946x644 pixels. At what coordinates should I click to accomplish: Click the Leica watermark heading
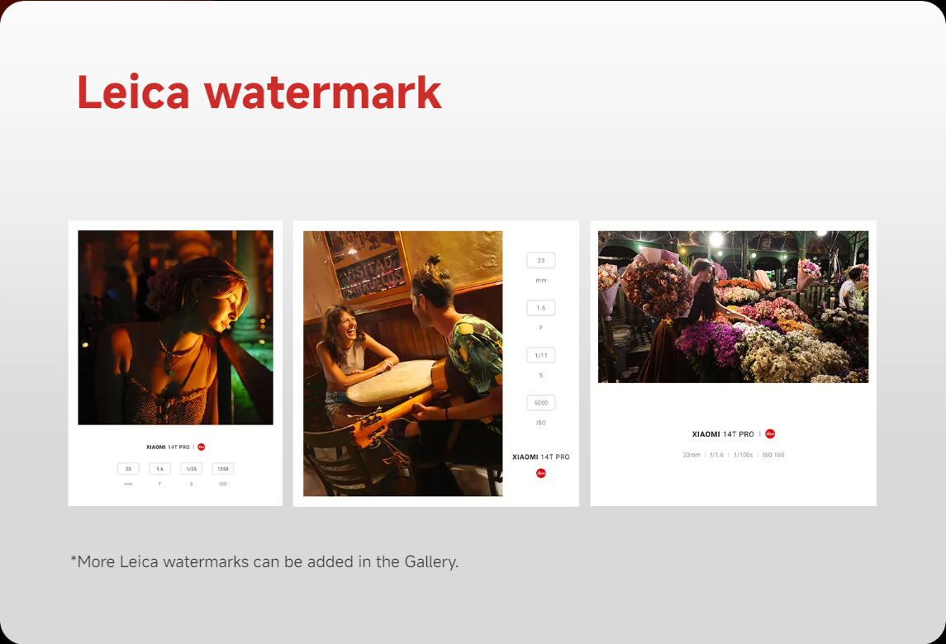259,92
